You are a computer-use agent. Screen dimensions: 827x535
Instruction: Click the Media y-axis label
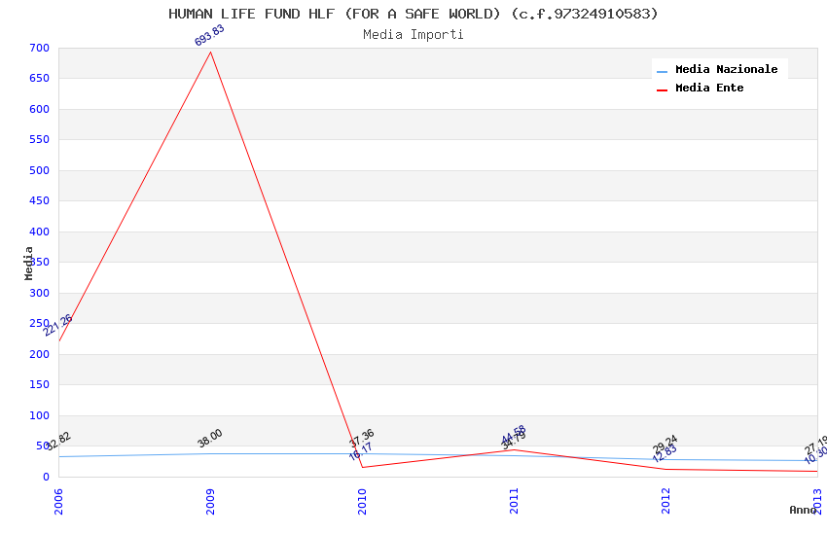click(28, 263)
